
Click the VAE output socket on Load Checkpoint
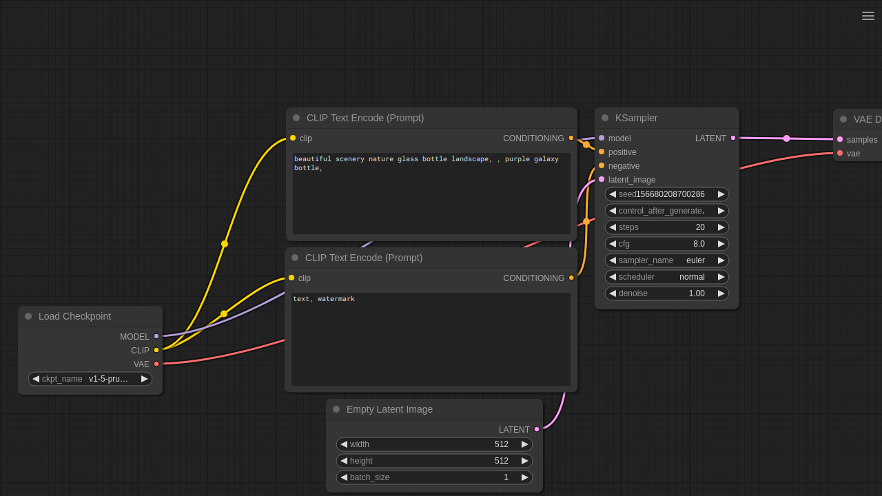(156, 364)
